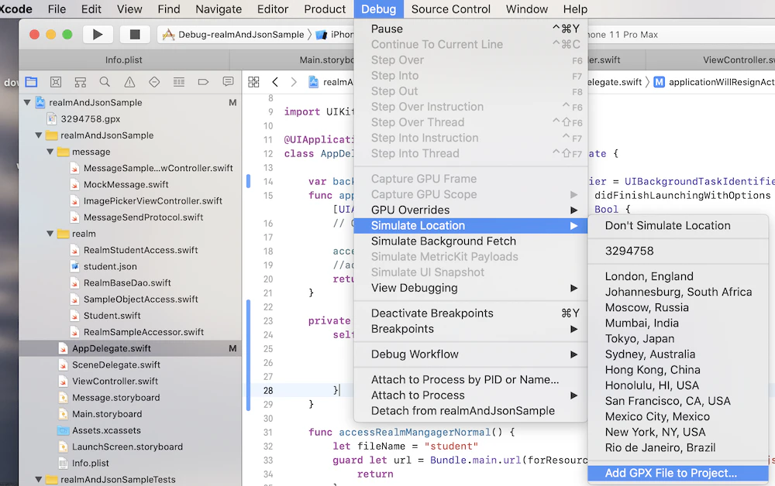Collapse the realmAndJsonSample project root
The height and width of the screenshot is (486, 775).
(x=27, y=103)
